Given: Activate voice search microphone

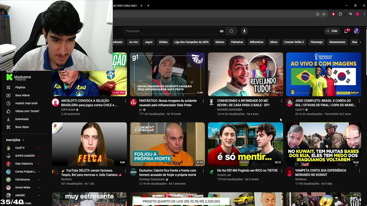Looking at the screenshot, I should (244, 31).
